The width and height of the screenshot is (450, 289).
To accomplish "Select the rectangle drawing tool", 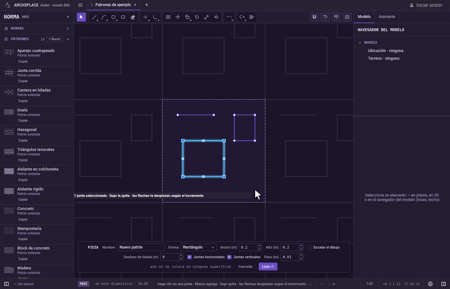I will tap(123, 17).
